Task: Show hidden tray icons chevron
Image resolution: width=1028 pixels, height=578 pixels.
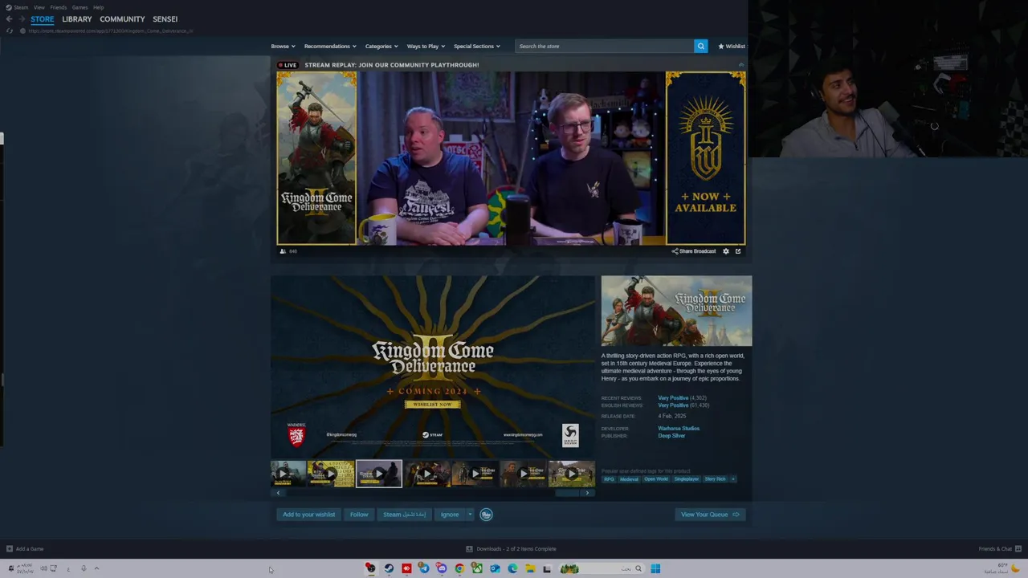Action: tap(96, 568)
